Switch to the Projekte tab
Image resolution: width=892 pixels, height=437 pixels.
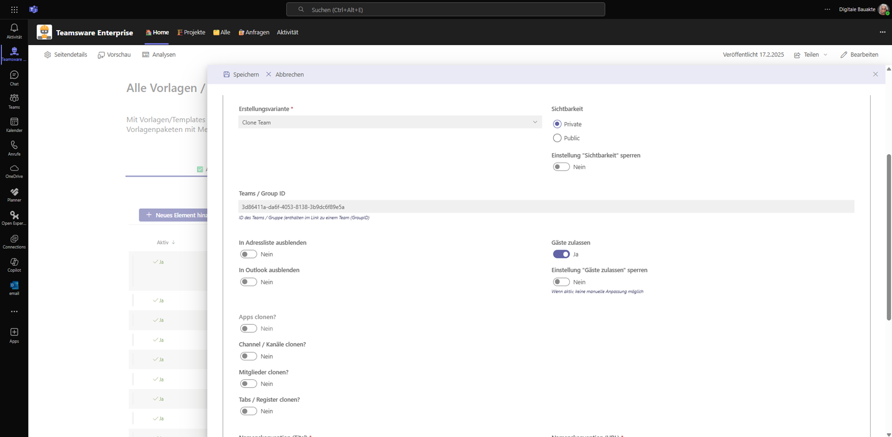pos(191,33)
